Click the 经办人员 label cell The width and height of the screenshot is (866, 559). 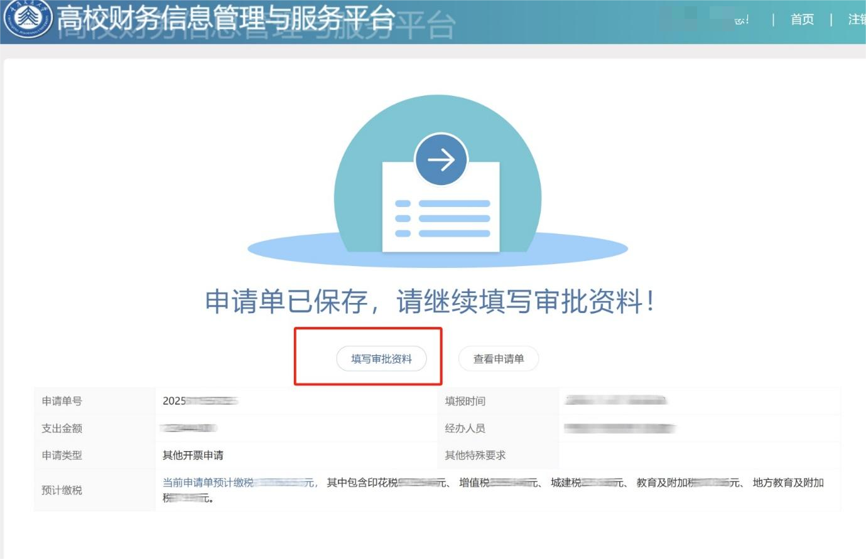[x=465, y=429]
